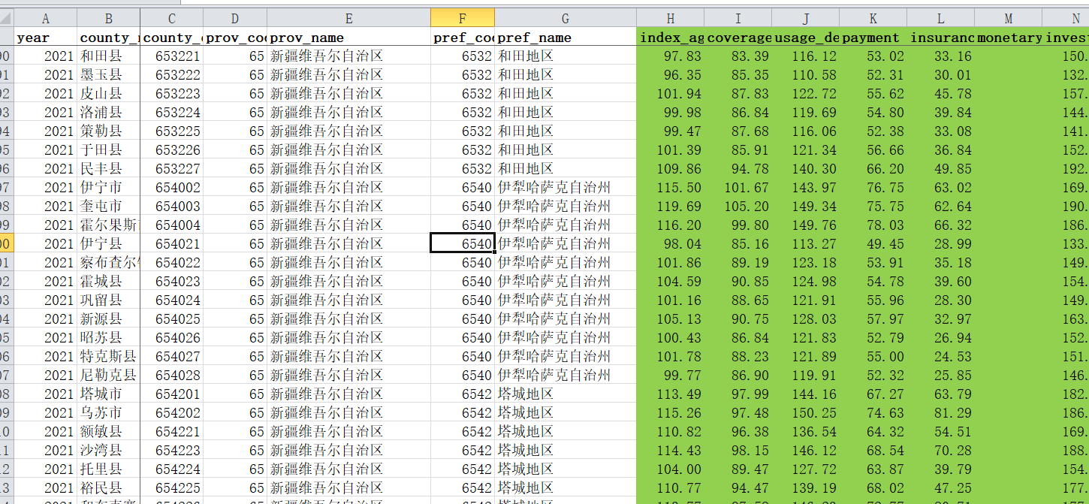The width and height of the screenshot is (1089, 504).
Task: Select column J header
Action: click(806, 18)
